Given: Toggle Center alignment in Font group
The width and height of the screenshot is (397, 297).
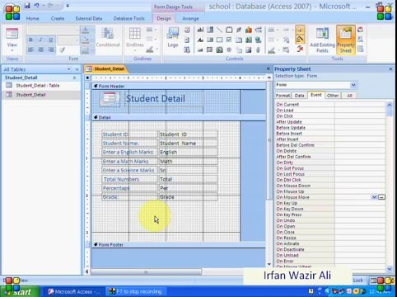Looking at the screenshot, I should [40, 49].
